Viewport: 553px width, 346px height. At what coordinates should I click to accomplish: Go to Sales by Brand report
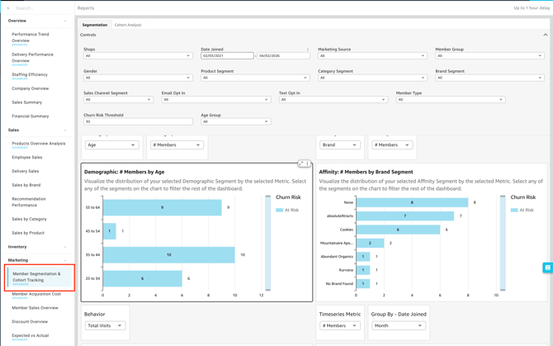click(26, 185)
